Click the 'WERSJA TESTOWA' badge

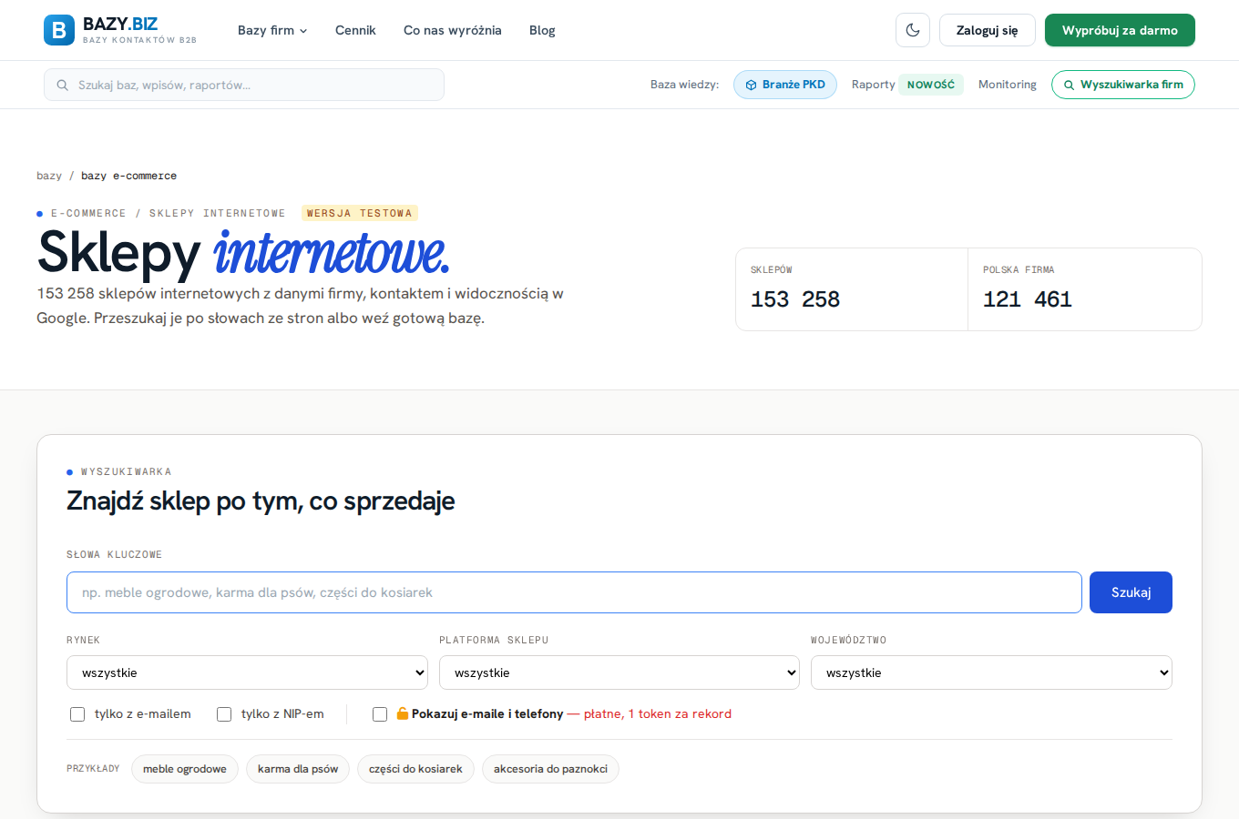360,213
